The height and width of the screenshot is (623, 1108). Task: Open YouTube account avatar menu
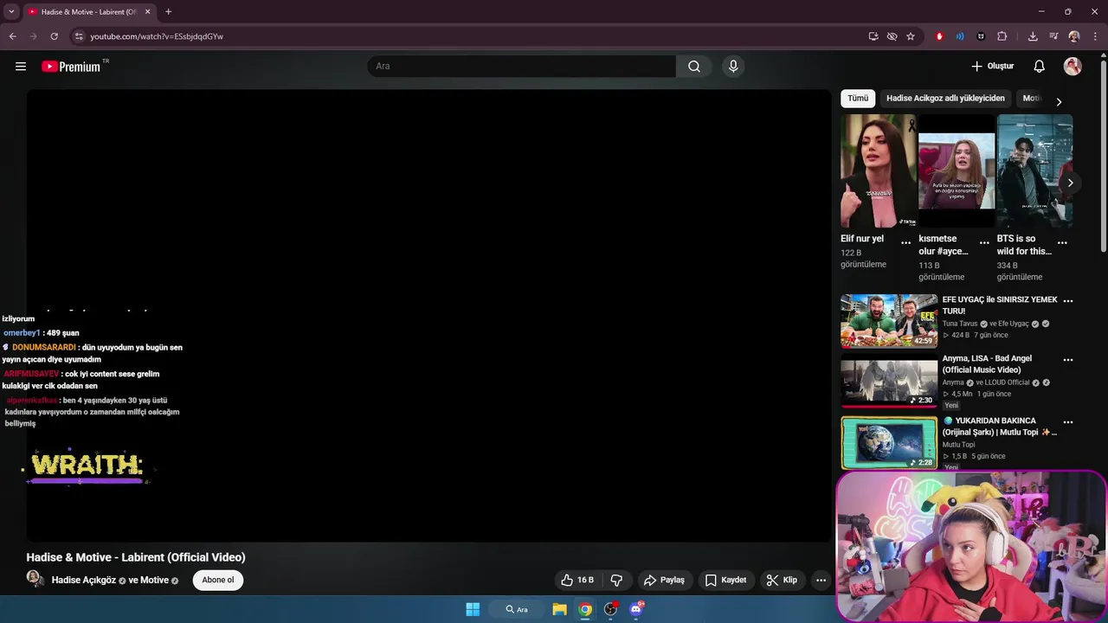point(1073,67)
